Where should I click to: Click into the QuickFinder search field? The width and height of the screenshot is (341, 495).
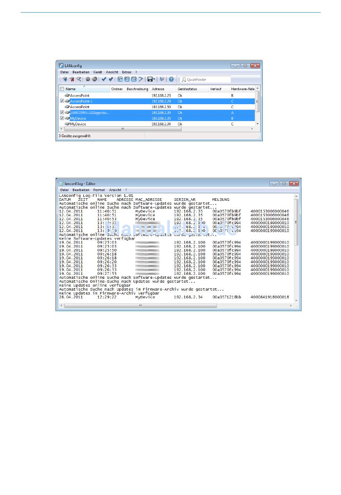tap(205, 79)
